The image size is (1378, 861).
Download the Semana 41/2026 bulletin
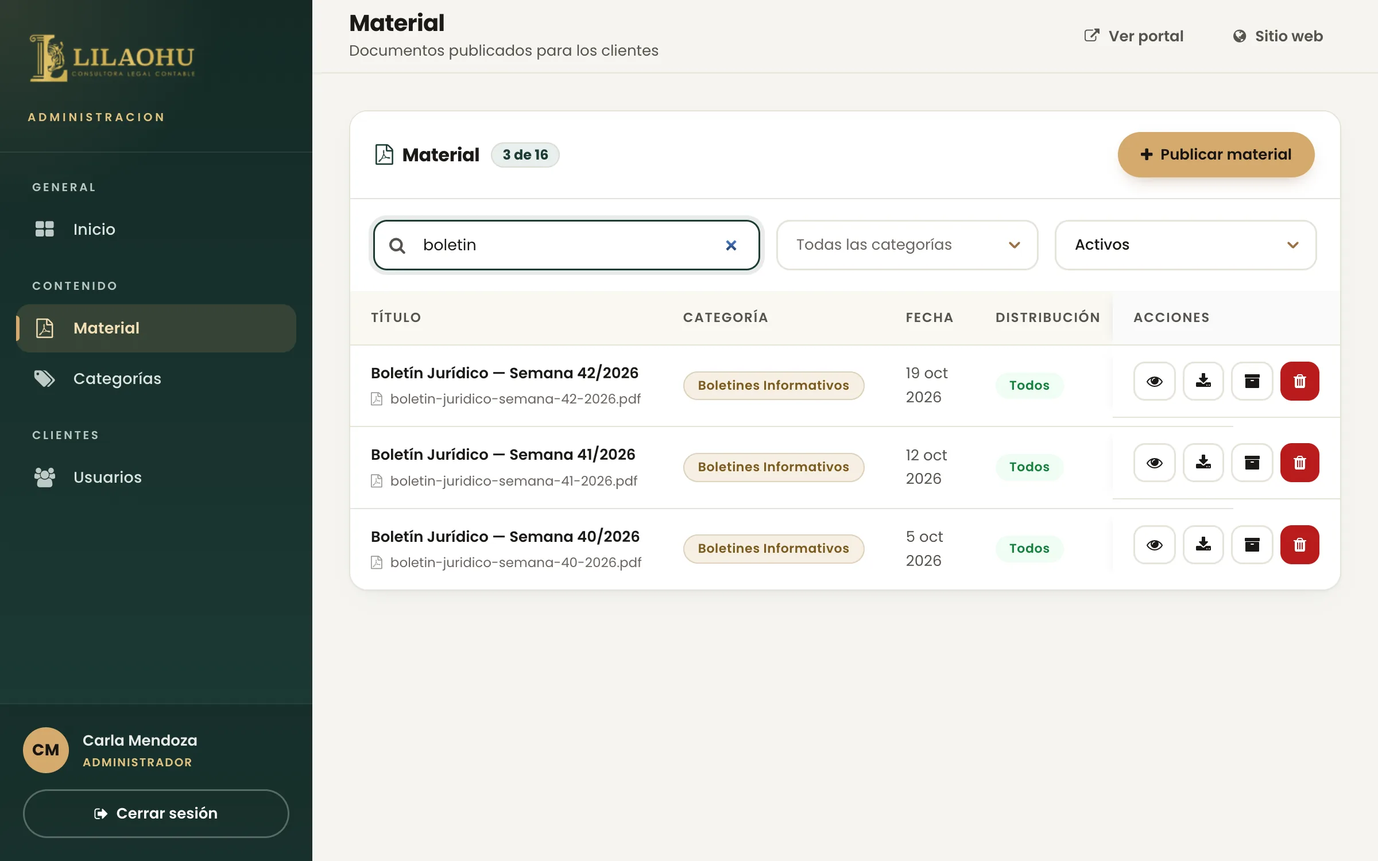tap(1203, 463)
